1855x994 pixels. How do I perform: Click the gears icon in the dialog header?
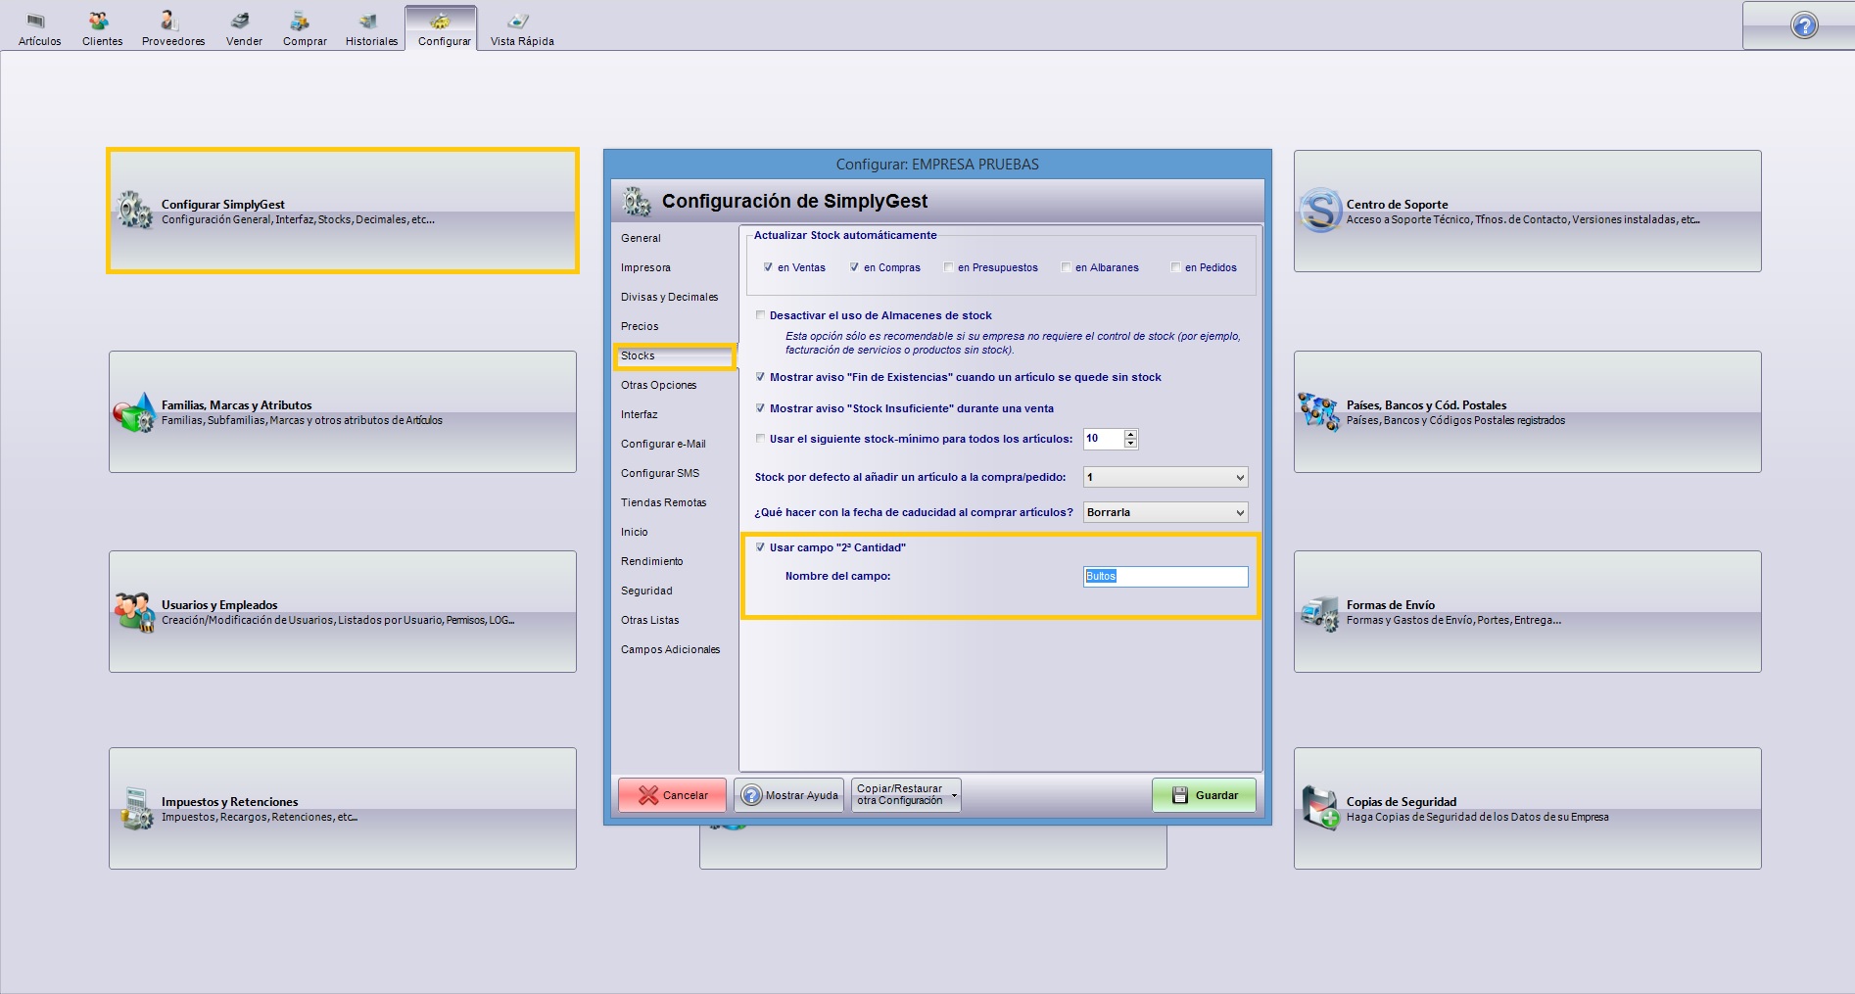pos(637,202)
